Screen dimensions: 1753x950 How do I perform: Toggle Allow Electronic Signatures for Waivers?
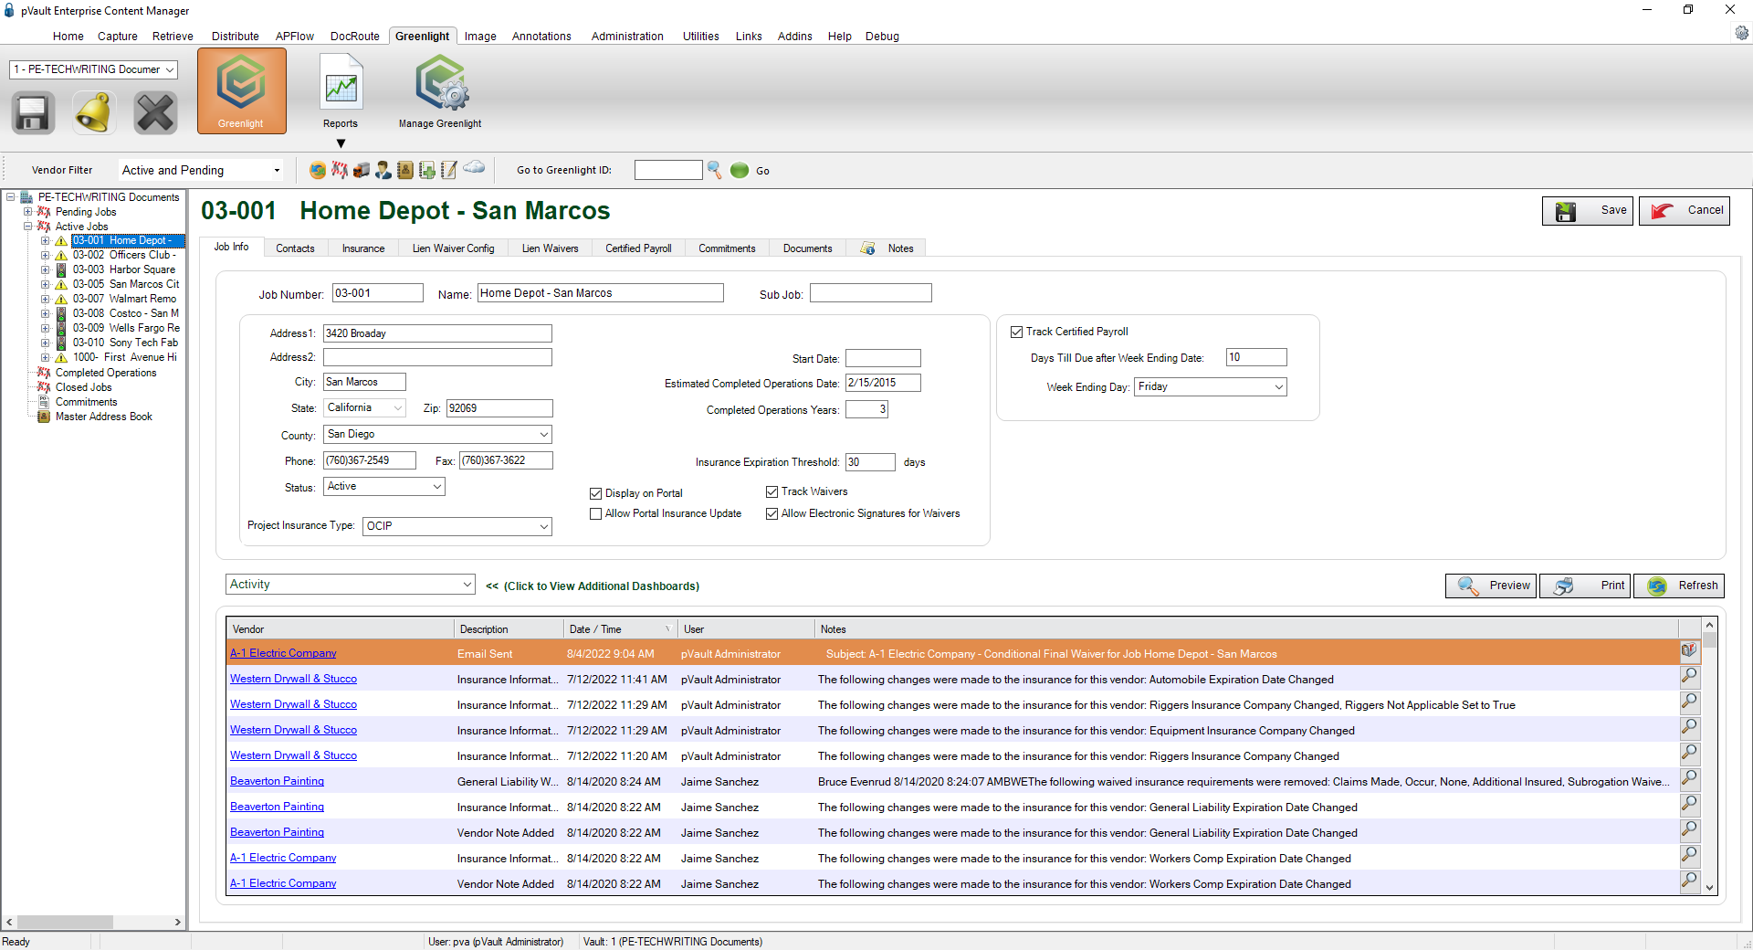pyautogui.click(x=772, y=514)
